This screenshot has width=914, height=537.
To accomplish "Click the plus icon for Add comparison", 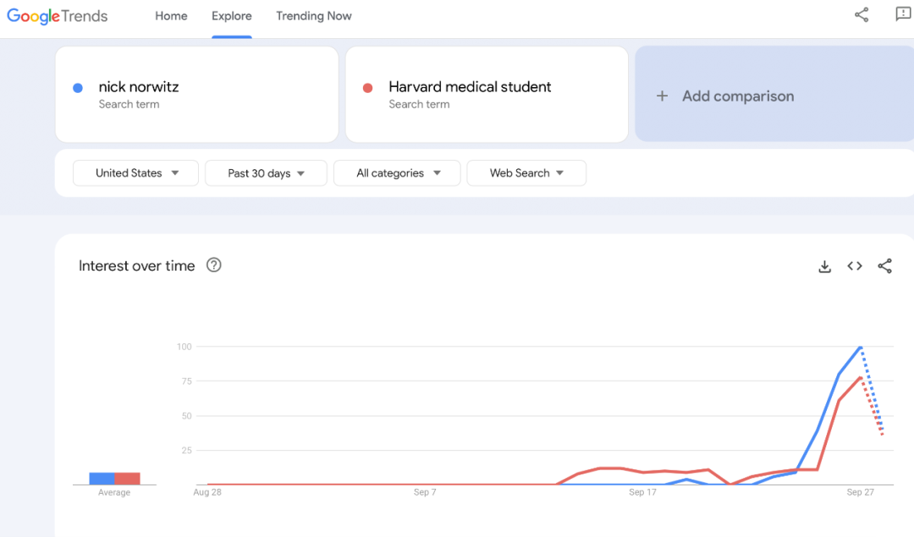I will coord(662,96).
